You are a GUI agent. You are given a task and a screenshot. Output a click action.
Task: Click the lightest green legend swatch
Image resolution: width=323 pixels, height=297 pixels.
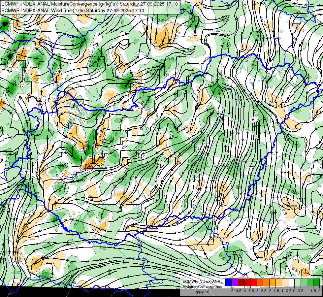click(298, 282)
